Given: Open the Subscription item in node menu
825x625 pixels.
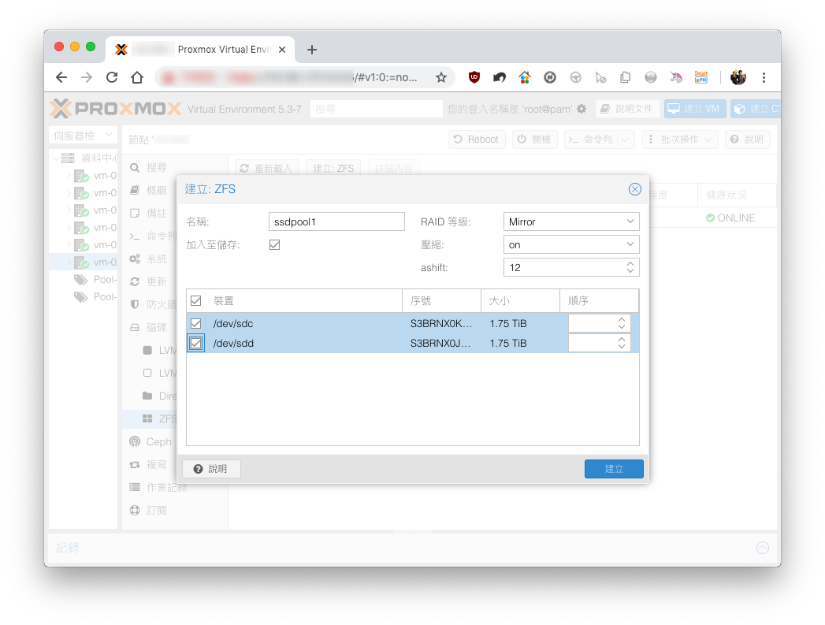Looking at the screenshot, I should [156, 510].
